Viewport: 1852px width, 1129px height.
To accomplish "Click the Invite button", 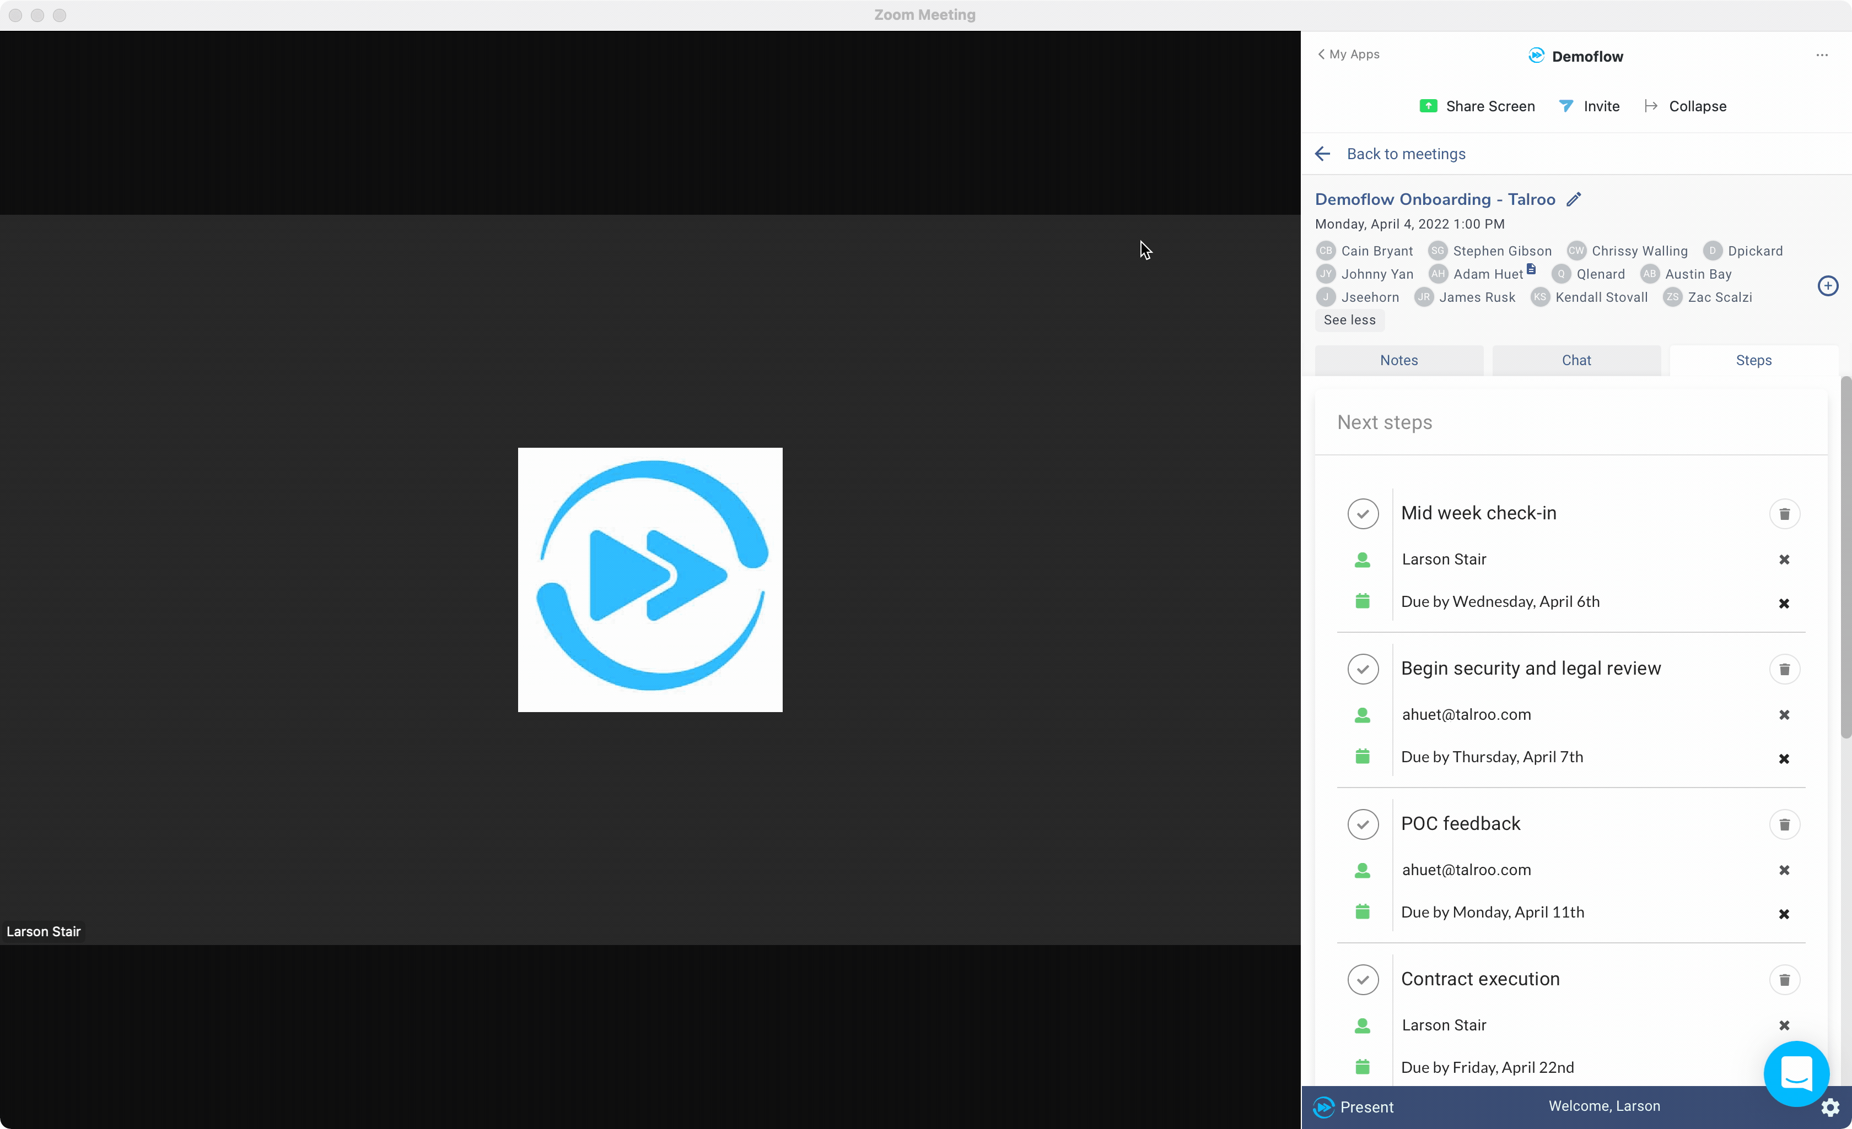I will [1589, 106].
